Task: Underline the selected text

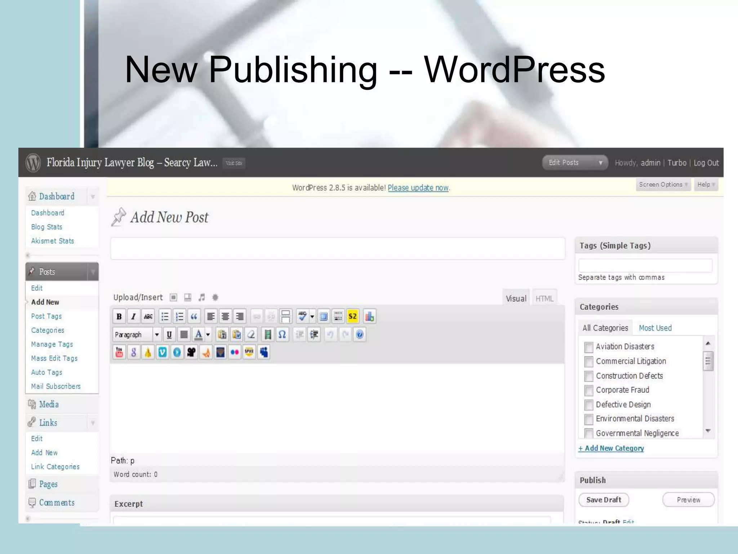Action: tap(169, 335)
